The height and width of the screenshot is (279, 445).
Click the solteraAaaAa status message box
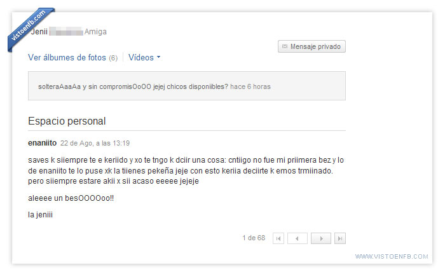(187, 86)
